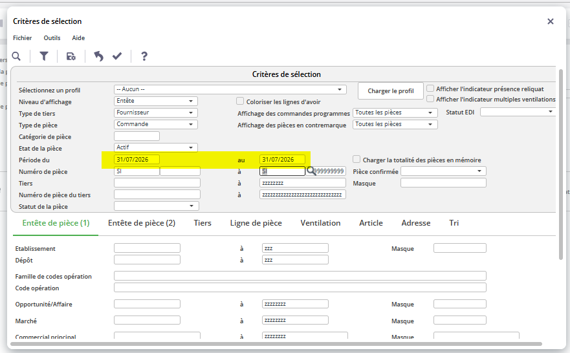Click the Famille de codes opération field

[300, 275]
